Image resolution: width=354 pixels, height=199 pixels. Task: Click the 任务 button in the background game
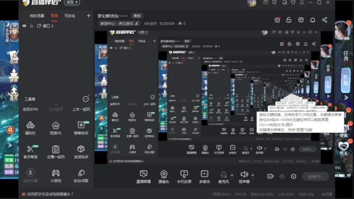tap(346, 56)
